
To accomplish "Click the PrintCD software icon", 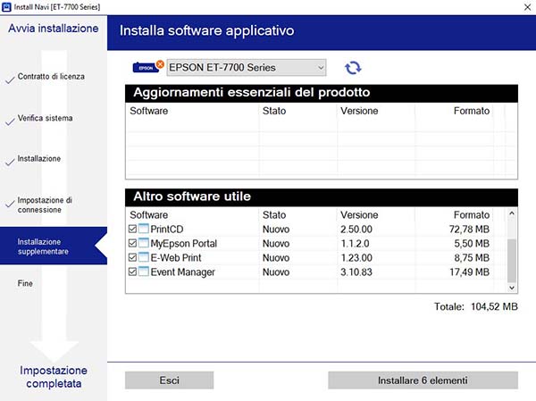I will point(144,230).
